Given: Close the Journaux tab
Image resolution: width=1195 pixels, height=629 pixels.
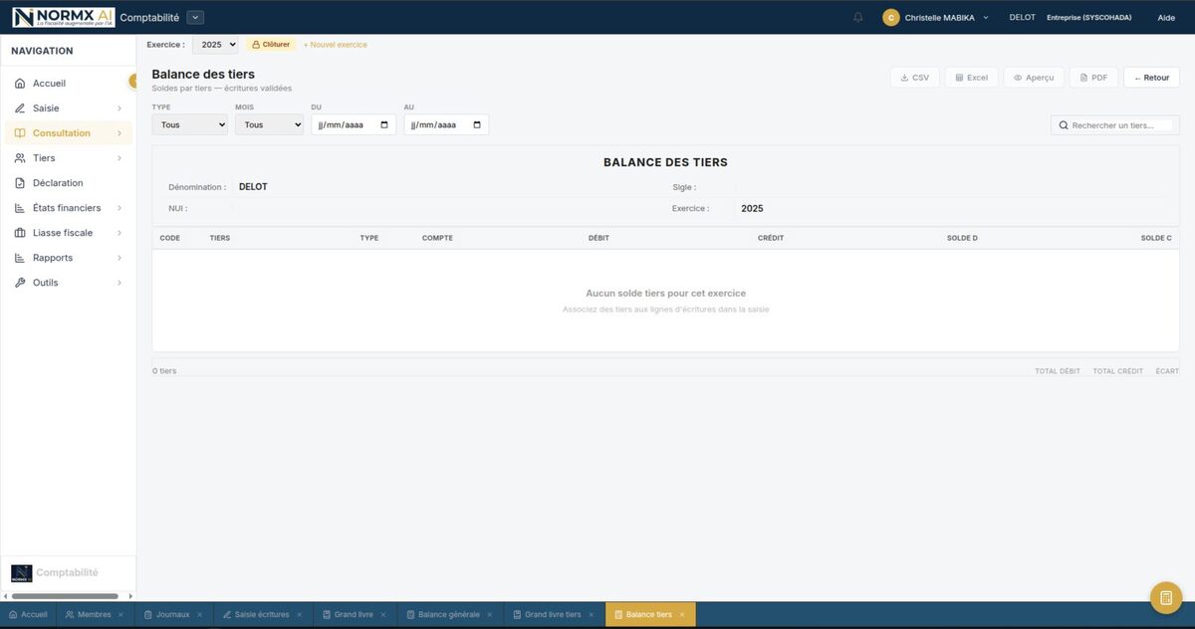Looking at the screenshot, I should coord(199,615).
